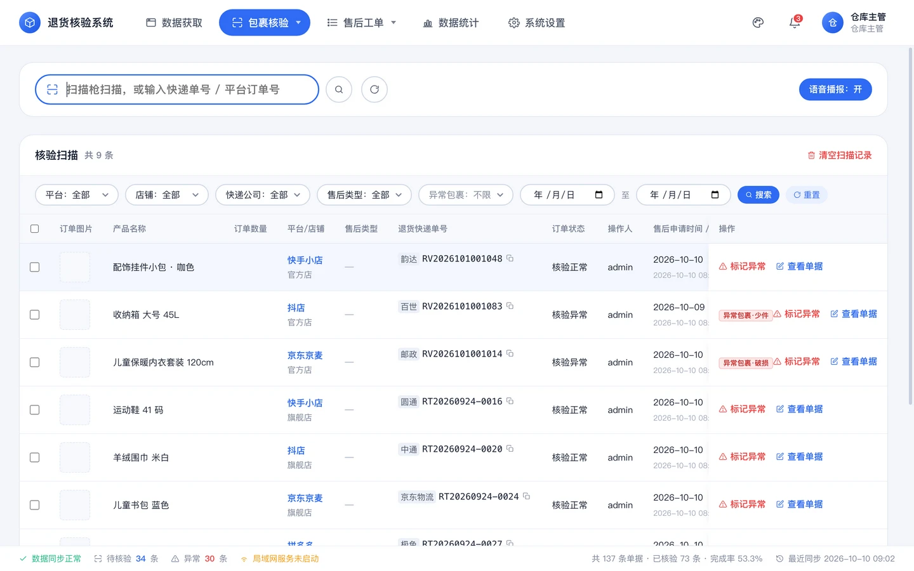Viewport: 914px width, 571px height.
Task: Toggle the select-all header checkbox
Action: tap(35, 228)
